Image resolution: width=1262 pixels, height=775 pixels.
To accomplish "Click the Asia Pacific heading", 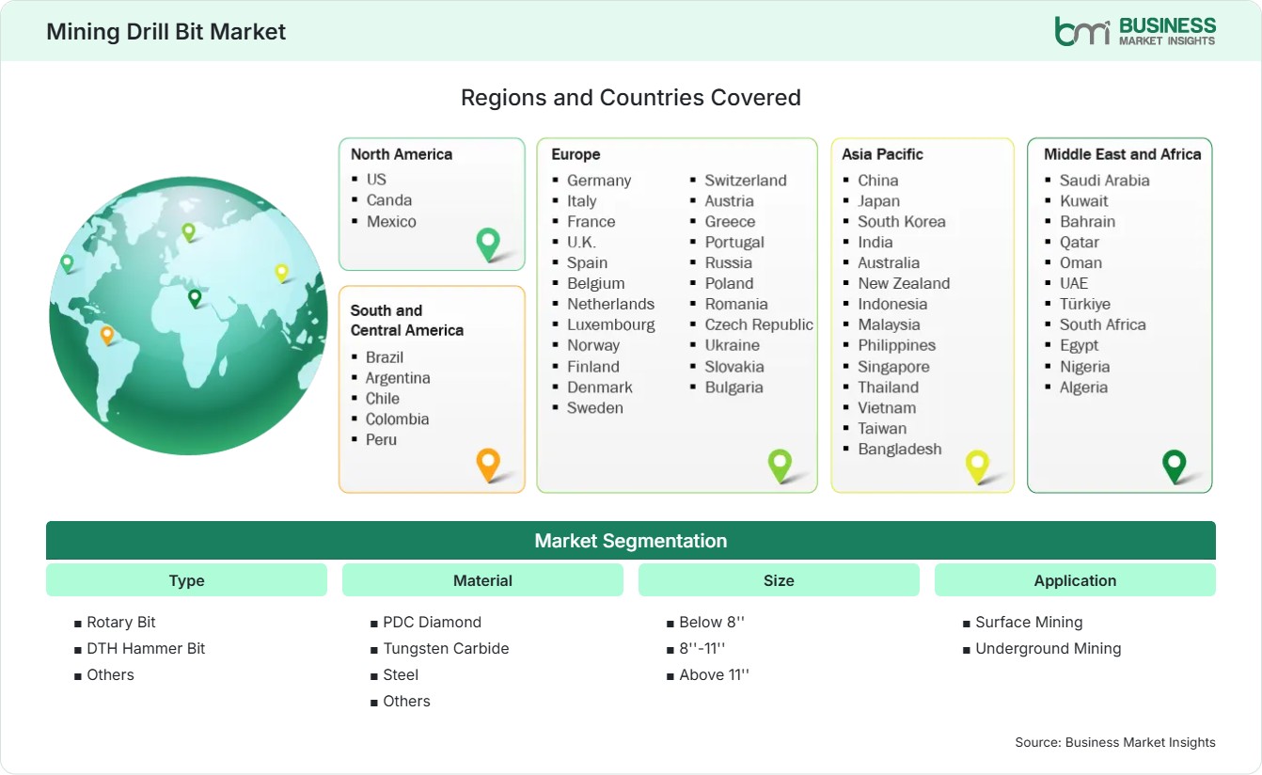I will [x=883, y=154].
